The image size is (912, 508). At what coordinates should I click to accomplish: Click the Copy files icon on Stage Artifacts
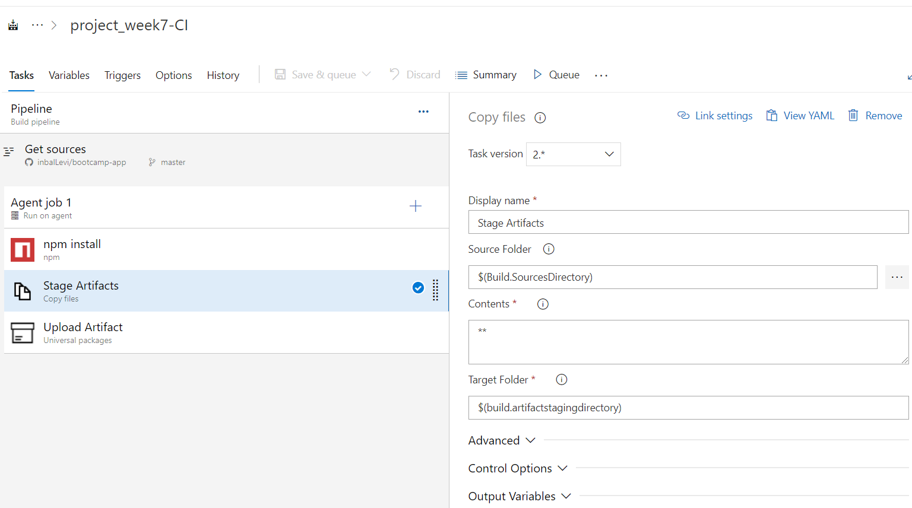click(x=22, y=291)
